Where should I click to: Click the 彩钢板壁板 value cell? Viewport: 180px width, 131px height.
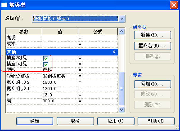pyautogui.click(x=60, y=76)
